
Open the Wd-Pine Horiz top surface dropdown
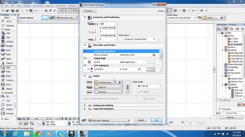point(109,83)
